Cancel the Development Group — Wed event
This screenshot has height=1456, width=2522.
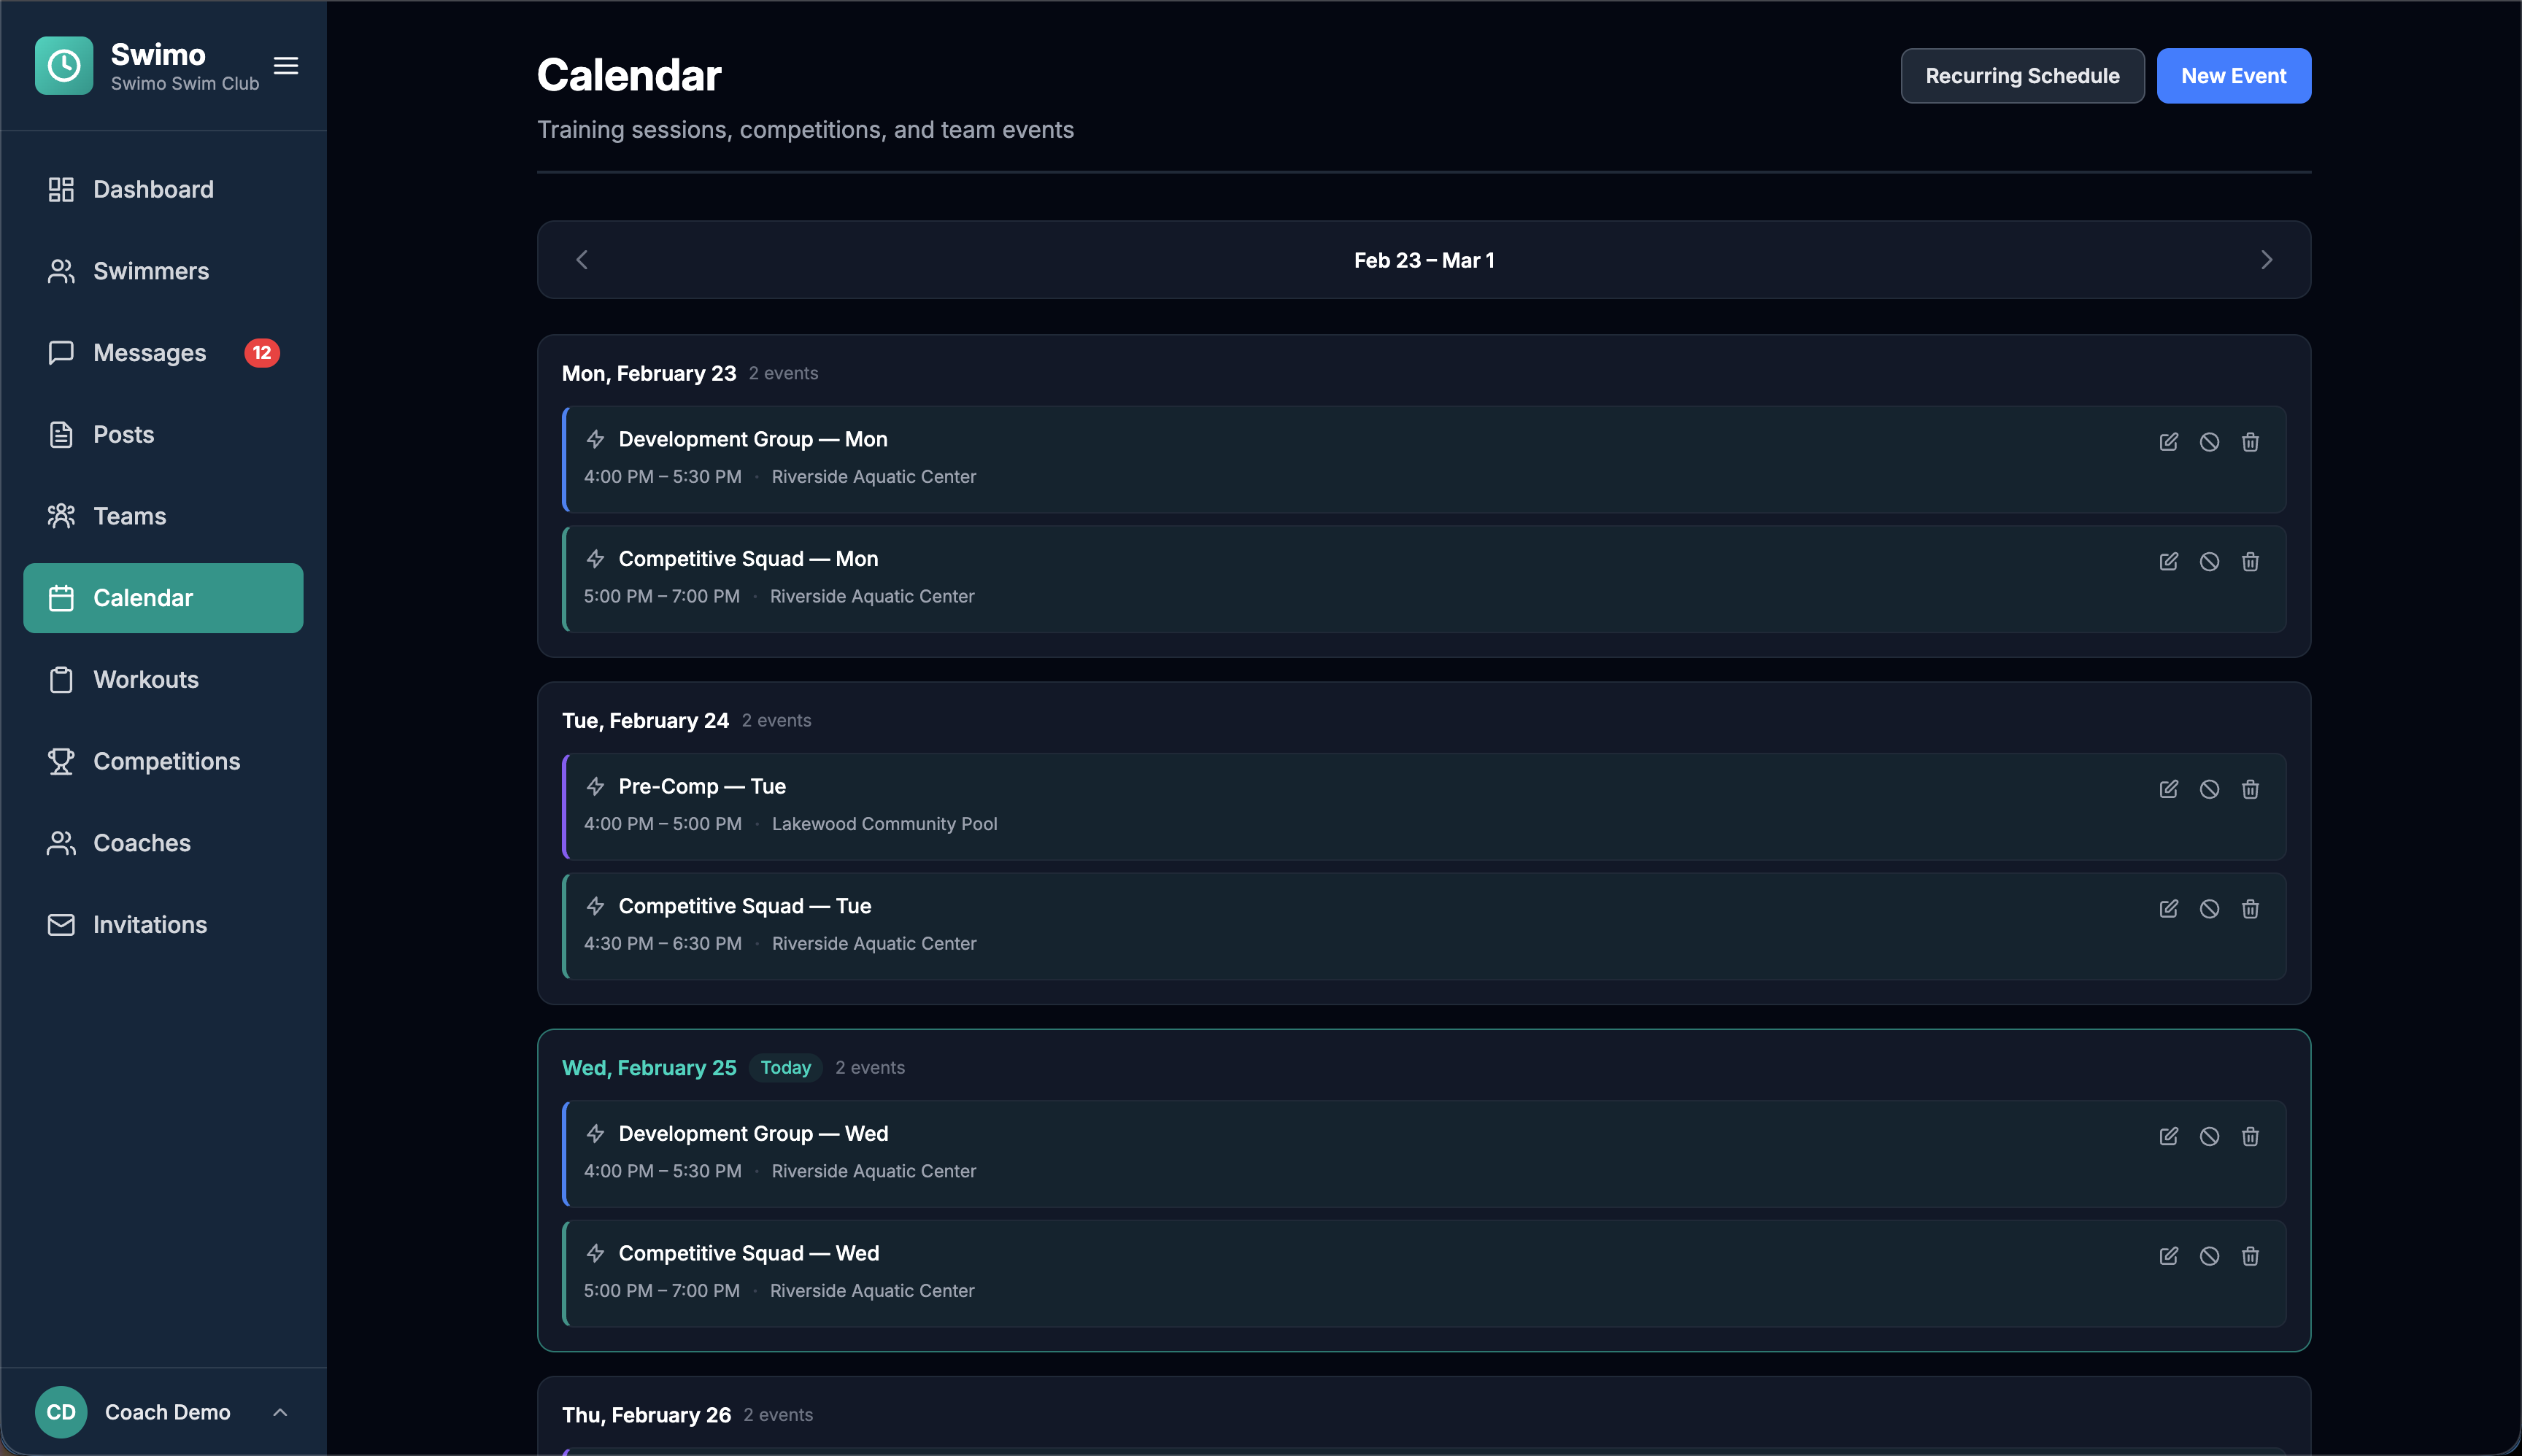point(2209,1136)
